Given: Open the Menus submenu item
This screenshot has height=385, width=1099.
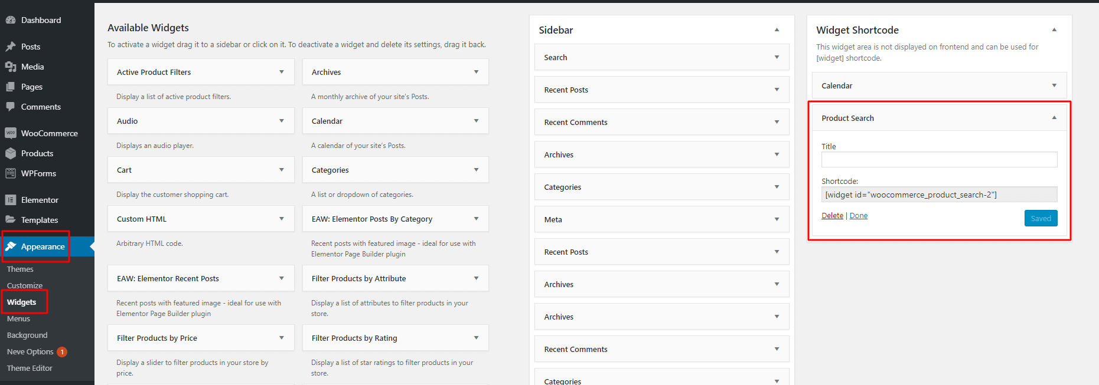Looking at the screenshot, I should click(18, 318).
